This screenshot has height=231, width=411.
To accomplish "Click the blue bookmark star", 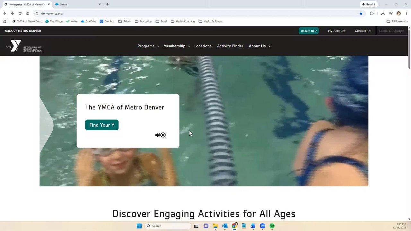I will coord(361,13).
